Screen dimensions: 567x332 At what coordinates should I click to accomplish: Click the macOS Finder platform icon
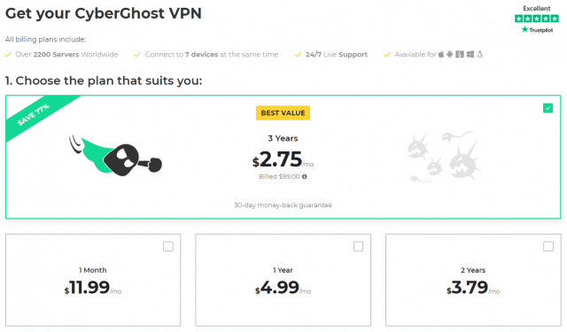[x=460, y=55]
